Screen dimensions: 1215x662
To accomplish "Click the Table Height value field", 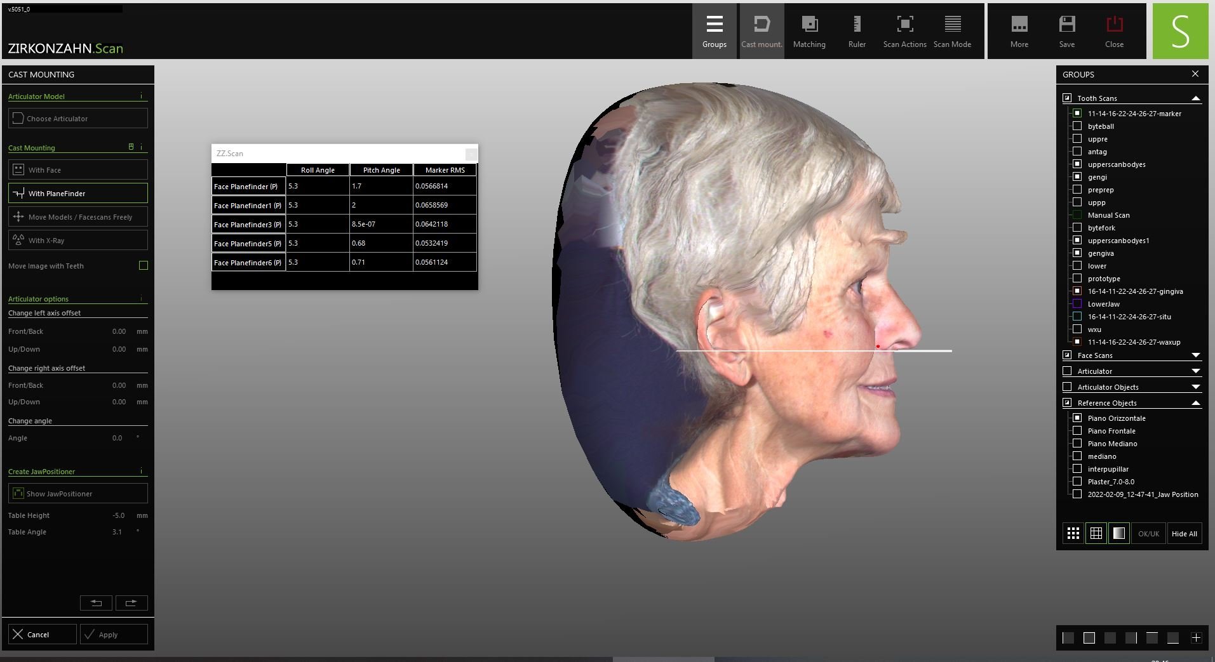I will point(119,515).
